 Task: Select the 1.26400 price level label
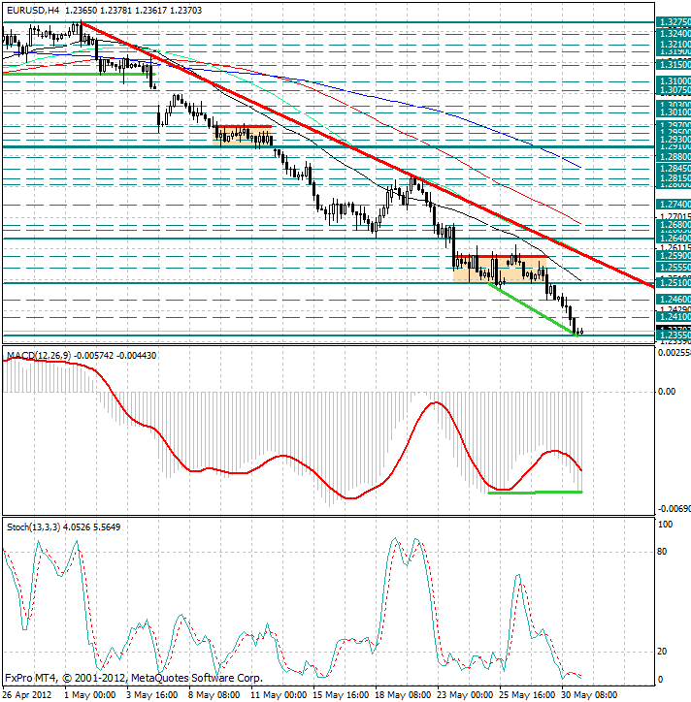tap(674, 239)
